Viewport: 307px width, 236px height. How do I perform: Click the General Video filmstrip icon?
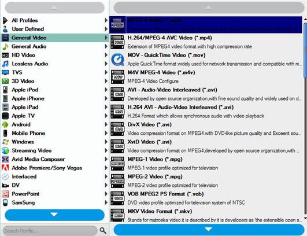[5, 38]
